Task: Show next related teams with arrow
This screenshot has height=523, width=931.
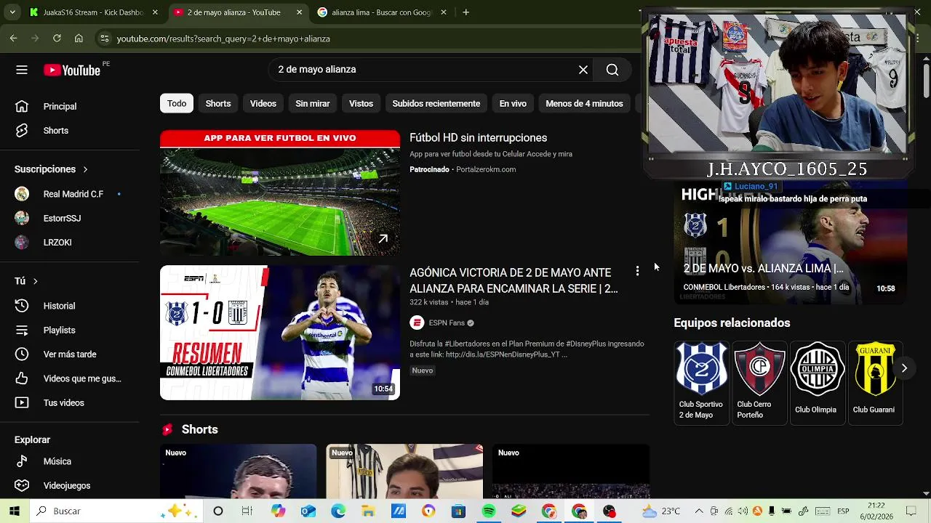Action: [x=904, y=368]
